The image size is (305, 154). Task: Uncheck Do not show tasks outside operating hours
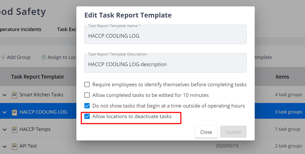pos(87,106)
